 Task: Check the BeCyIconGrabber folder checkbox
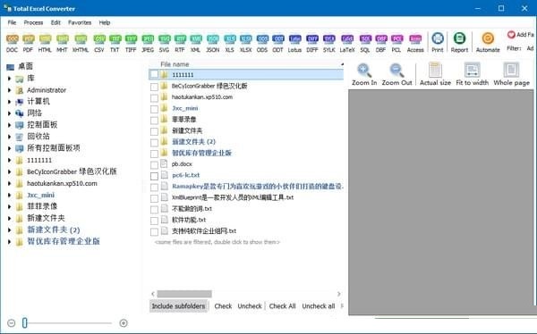(154, 87)
